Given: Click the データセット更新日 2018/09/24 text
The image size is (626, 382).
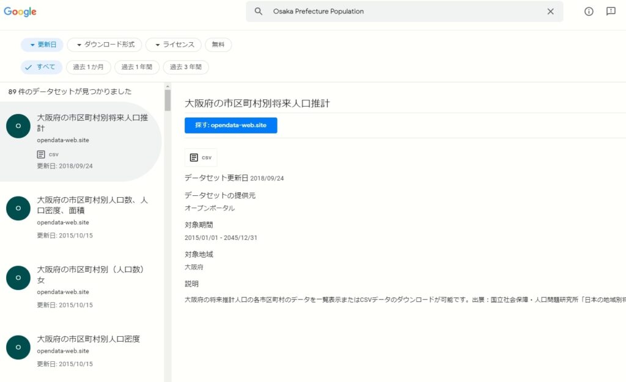Looking at the screenshot, I should click(234, 178).
